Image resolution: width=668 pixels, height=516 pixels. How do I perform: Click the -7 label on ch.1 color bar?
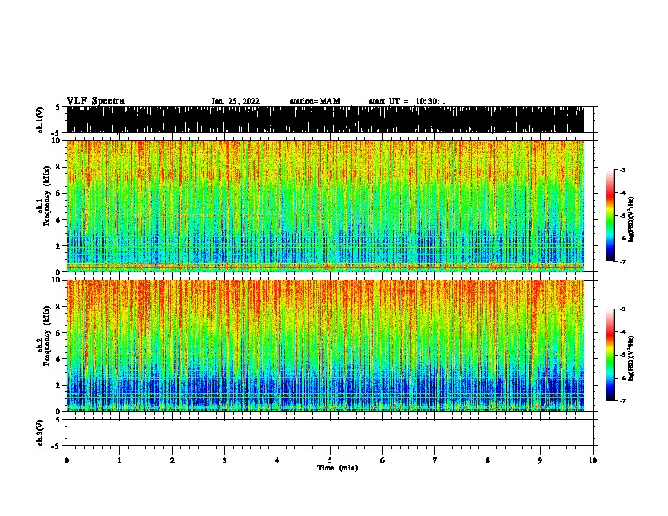(x=622, y=261)
